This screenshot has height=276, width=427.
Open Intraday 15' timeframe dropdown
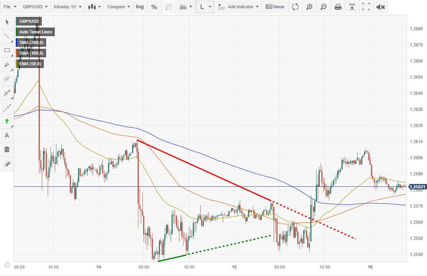67,7
